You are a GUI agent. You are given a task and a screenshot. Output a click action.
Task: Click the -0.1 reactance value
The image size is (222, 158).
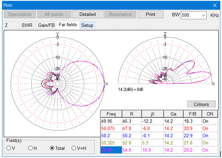146,136
